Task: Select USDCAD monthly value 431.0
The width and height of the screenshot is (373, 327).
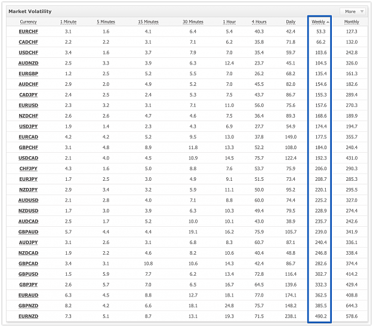Action: click(x=352, y=158)
